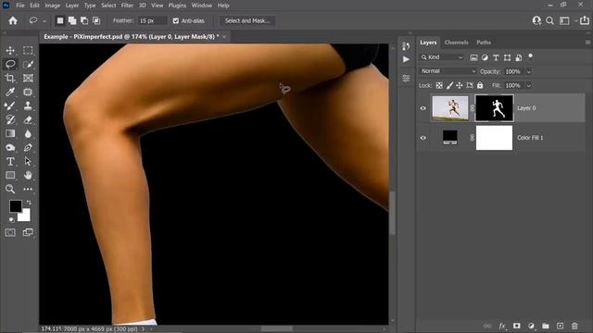Screen dimensions: 593x333
Task: Open search magnifier in options bar
Action: (549, 20)
